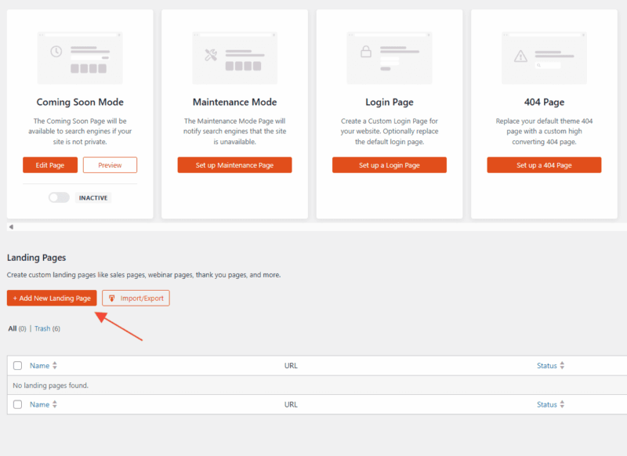Click Add New Landing Page button

[x=52, y=299]
